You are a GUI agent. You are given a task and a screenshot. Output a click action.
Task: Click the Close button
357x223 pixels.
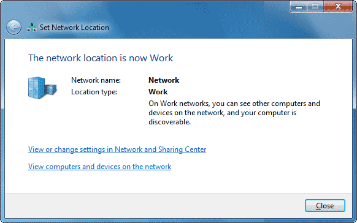[325, 205]
